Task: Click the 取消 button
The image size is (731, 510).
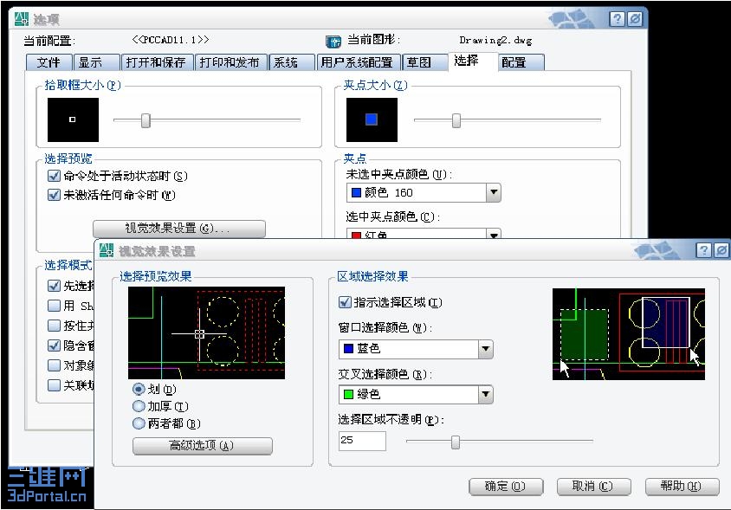Action: point(594,487)
